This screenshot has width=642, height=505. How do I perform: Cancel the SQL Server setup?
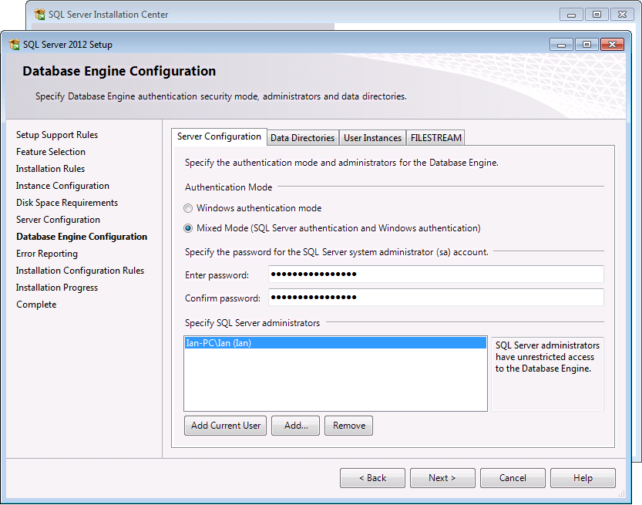pos(513,478)
